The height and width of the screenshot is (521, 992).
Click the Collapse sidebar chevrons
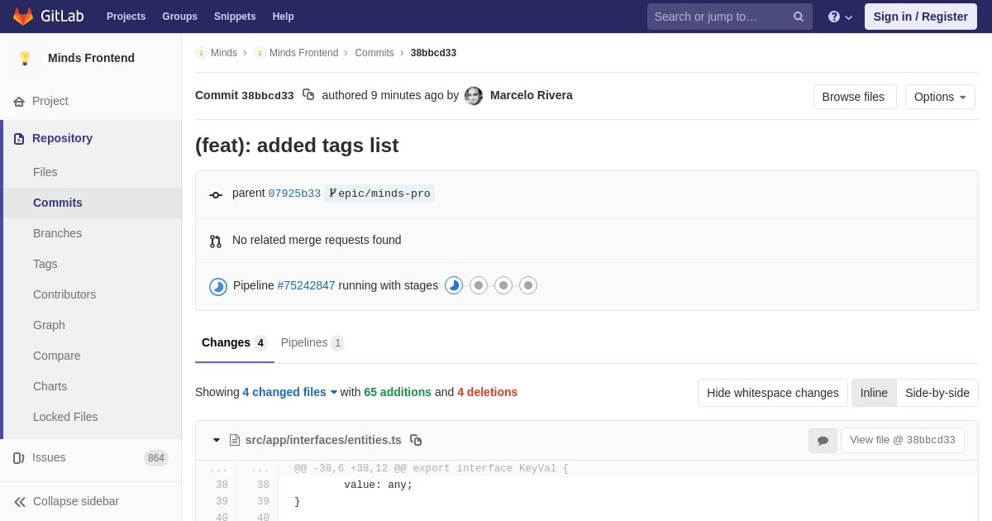click(20, 501)
